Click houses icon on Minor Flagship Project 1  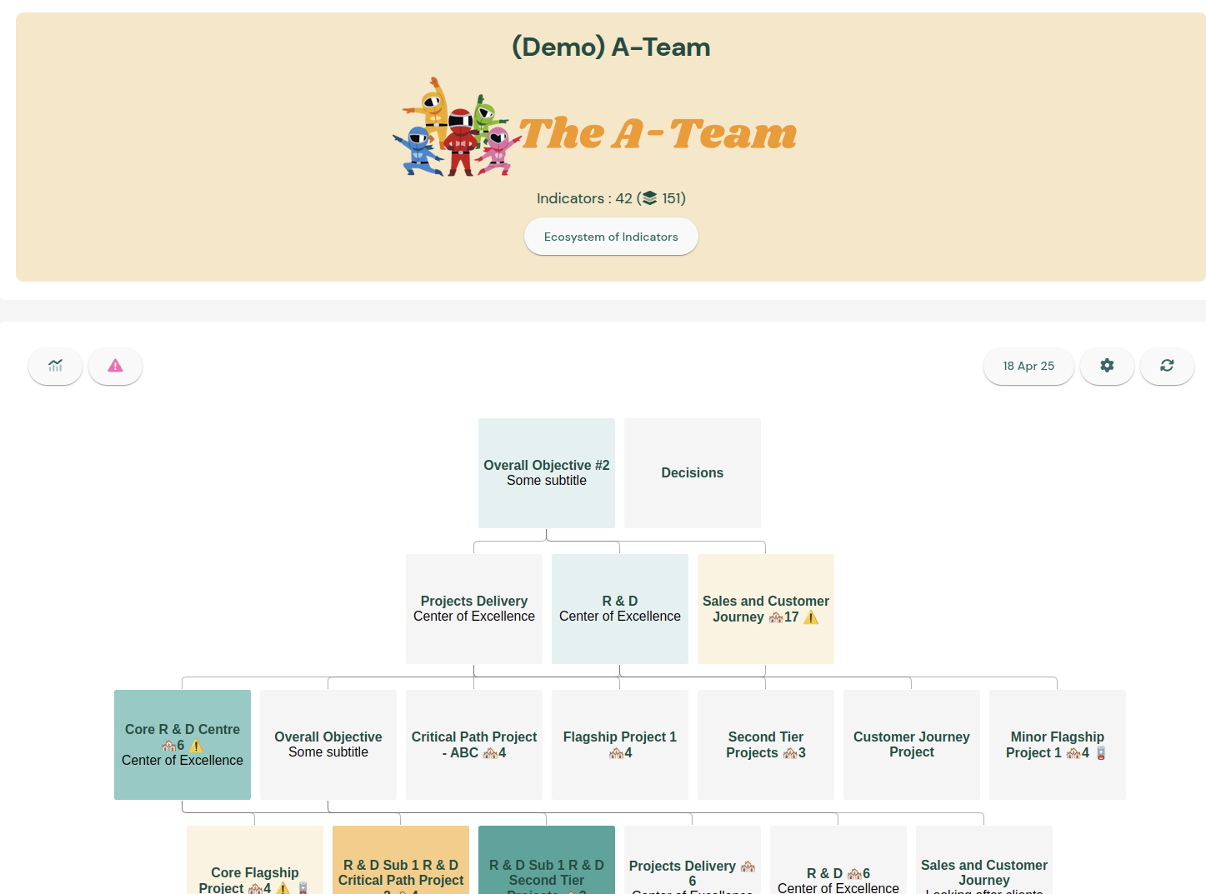1073,753
